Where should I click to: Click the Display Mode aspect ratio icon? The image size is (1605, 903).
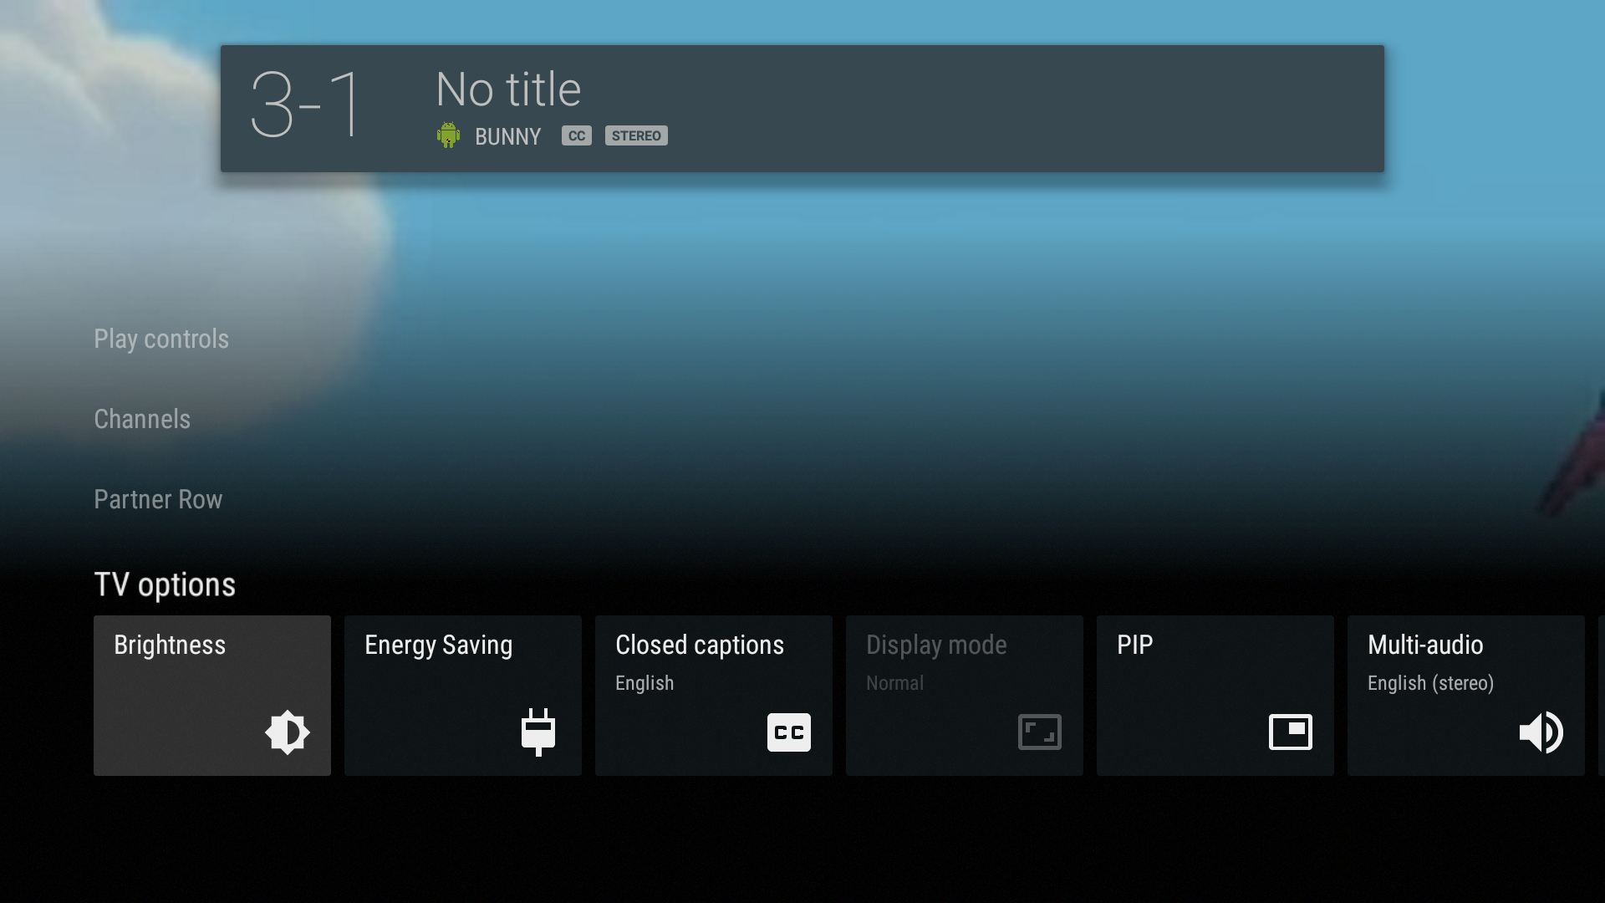1038,732
